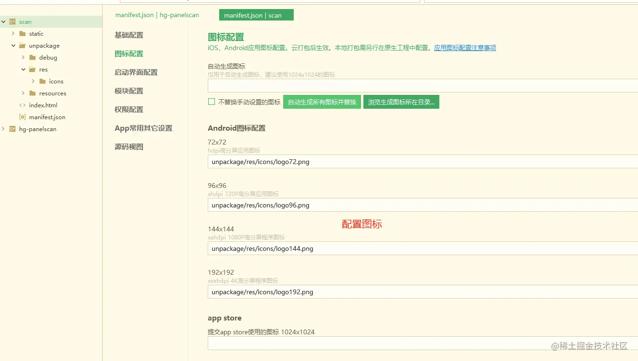Select the debug folder label
The height and width of the screenshot is (361, 638).
(48, 58)
